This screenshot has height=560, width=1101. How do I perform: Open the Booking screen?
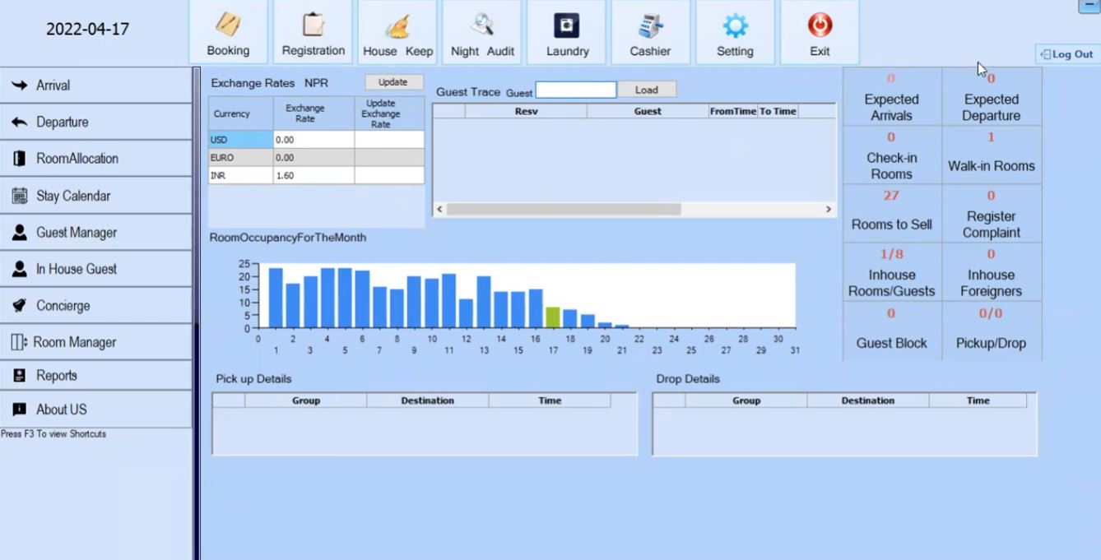tap(228, 31)
